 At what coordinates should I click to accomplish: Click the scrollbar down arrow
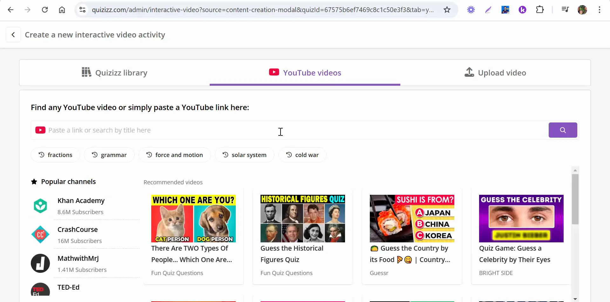tap(575, 299)
